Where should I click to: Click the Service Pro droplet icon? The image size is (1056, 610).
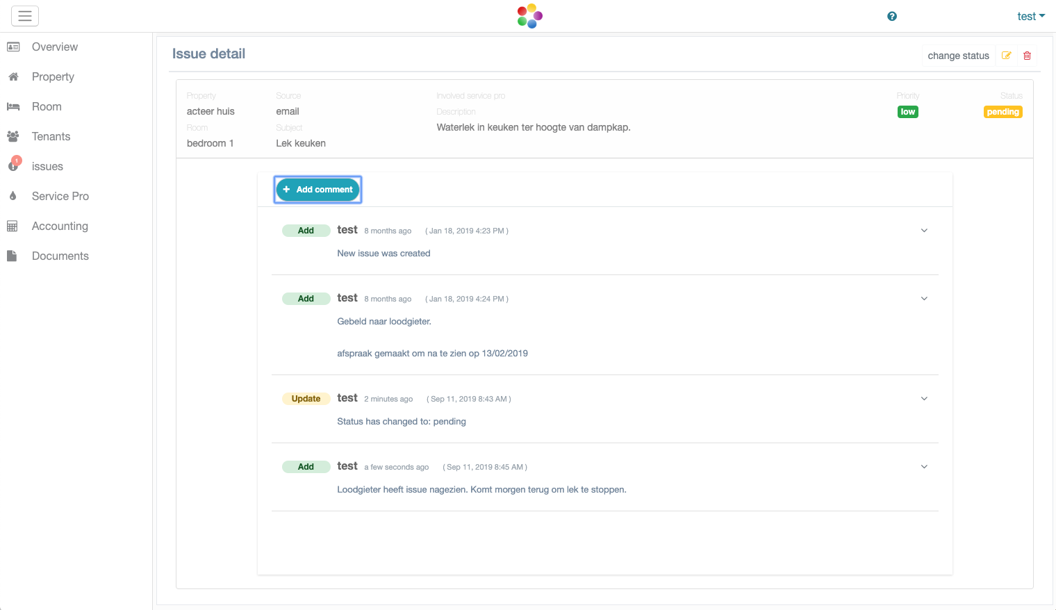13,197
